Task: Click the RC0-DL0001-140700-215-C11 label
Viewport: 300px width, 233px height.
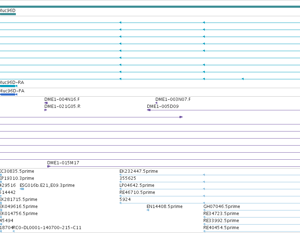Action: (x=47, y=228)
